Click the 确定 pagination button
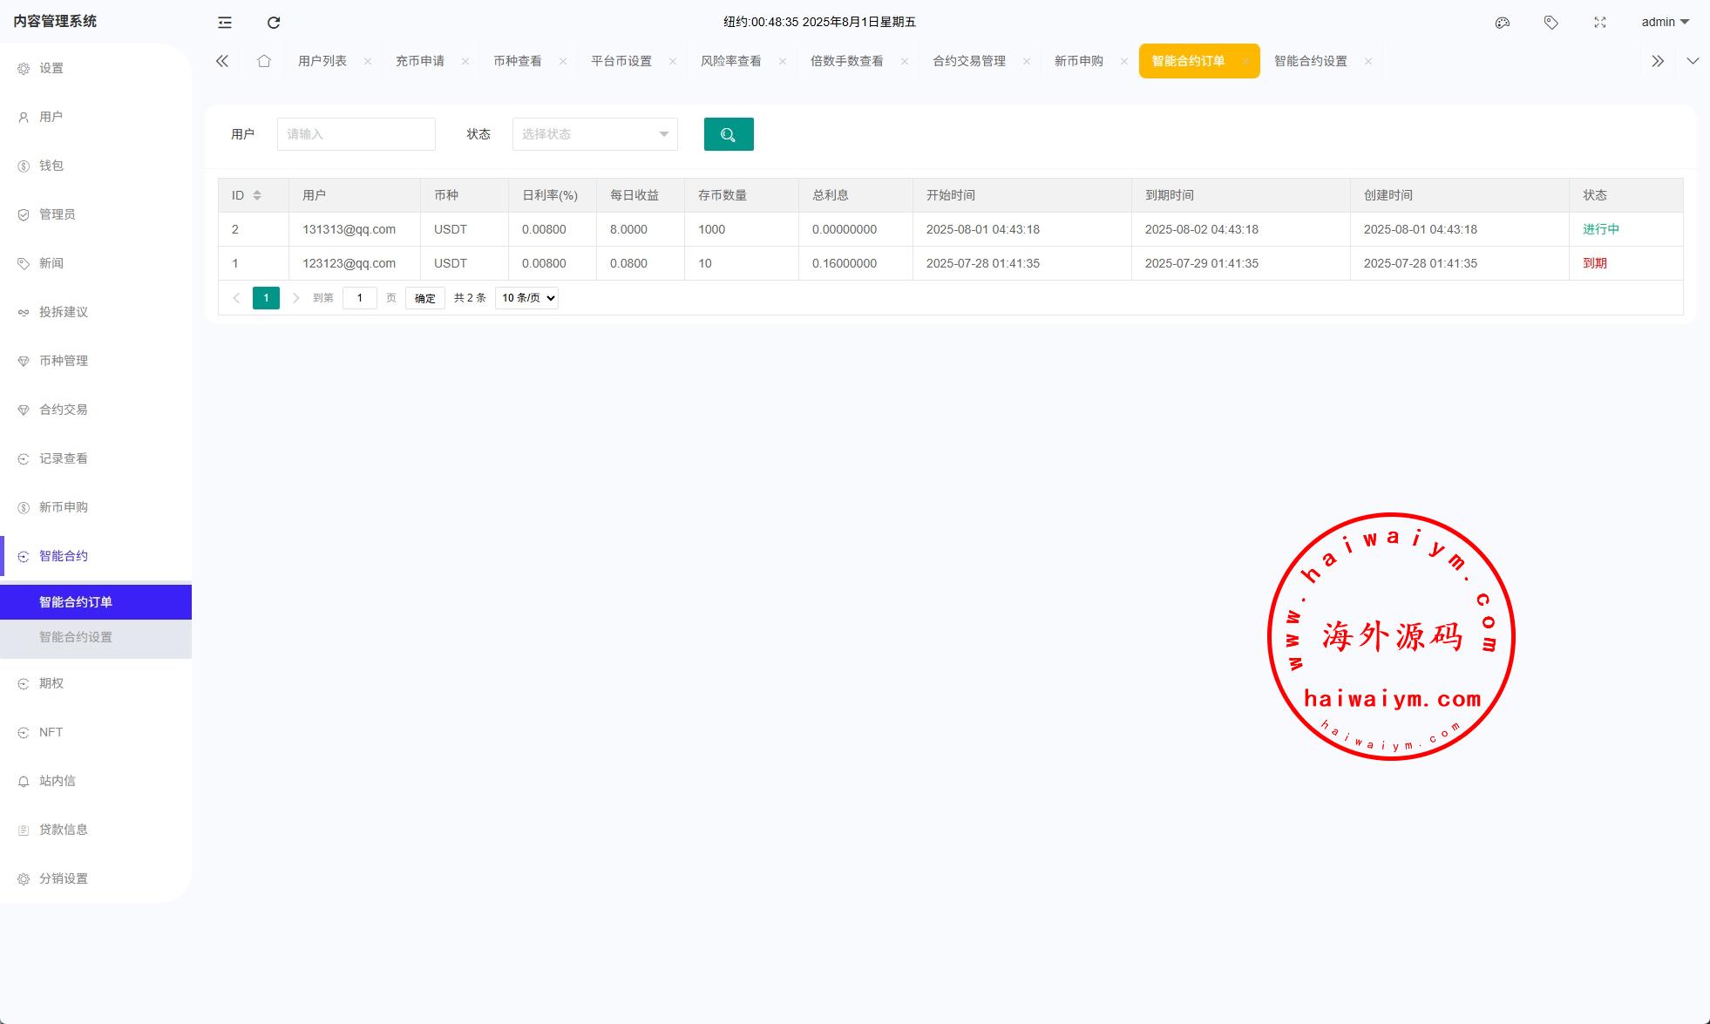This screenshot has width=1710, height=1024. (x=424, y=298)
